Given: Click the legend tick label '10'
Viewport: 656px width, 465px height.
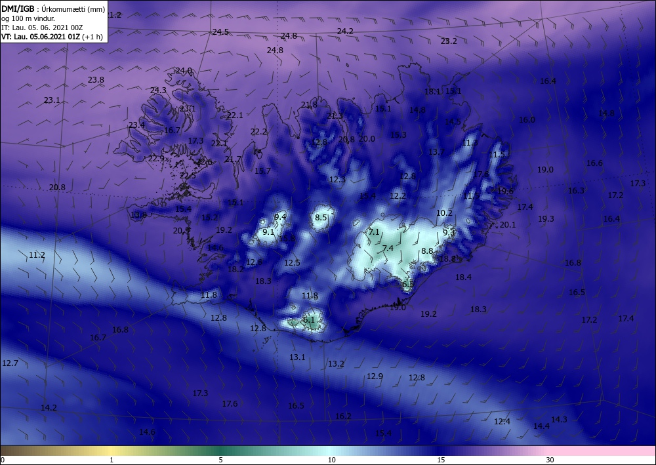Looking at the screenshot, I should (x=331, y=460).
